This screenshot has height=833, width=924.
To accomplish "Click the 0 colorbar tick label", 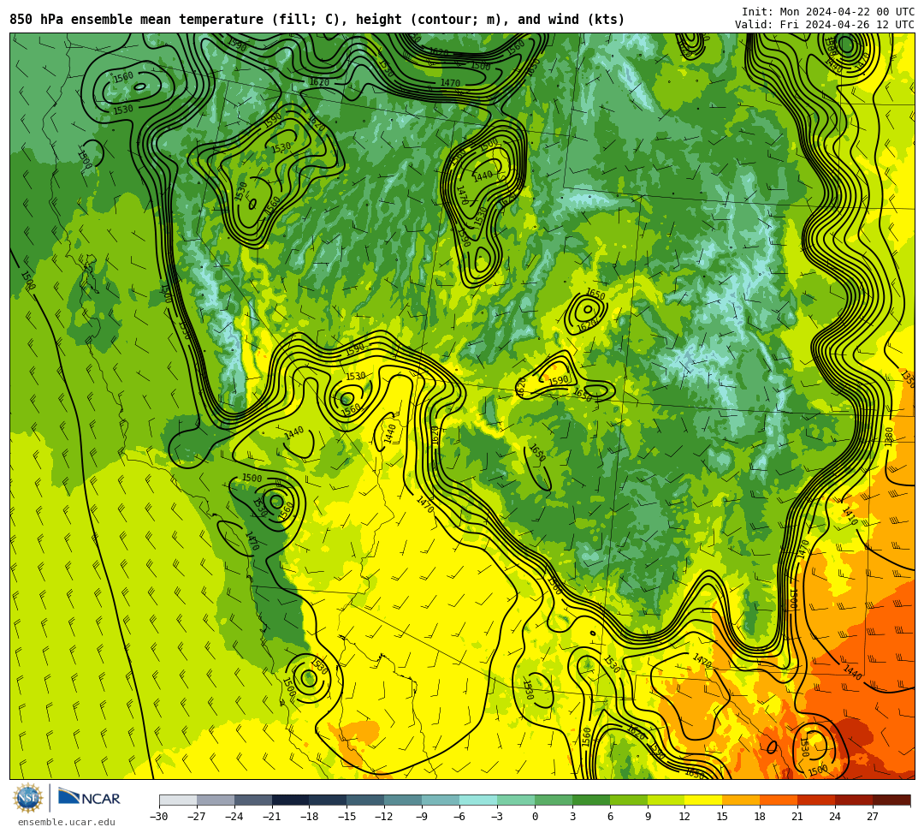I will (x=535, y=817).
